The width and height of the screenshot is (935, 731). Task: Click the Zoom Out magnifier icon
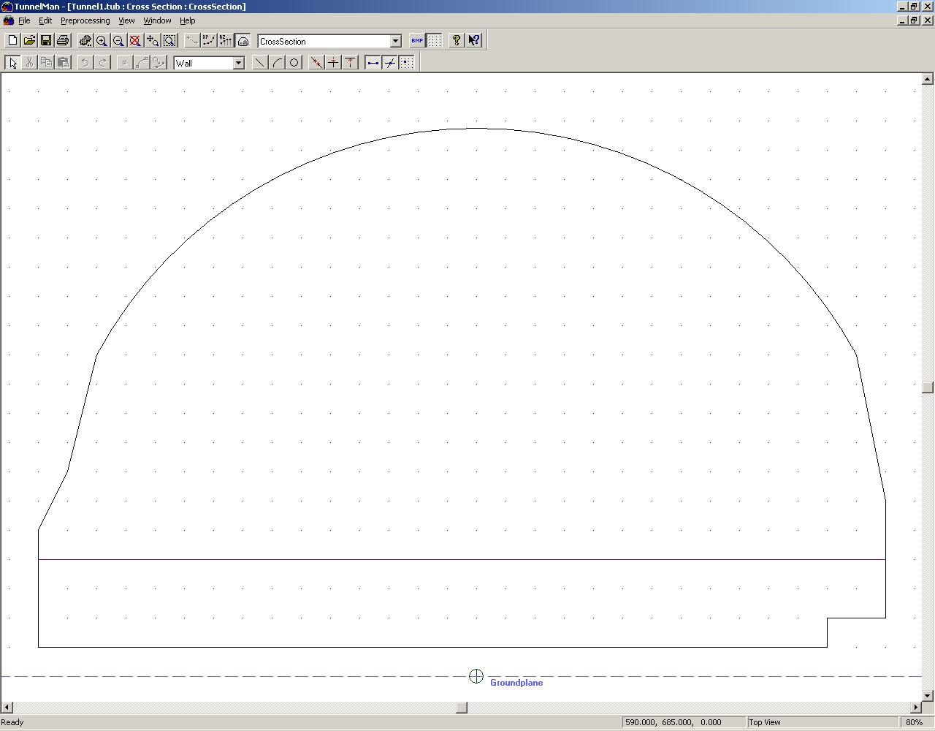[118, 41]
